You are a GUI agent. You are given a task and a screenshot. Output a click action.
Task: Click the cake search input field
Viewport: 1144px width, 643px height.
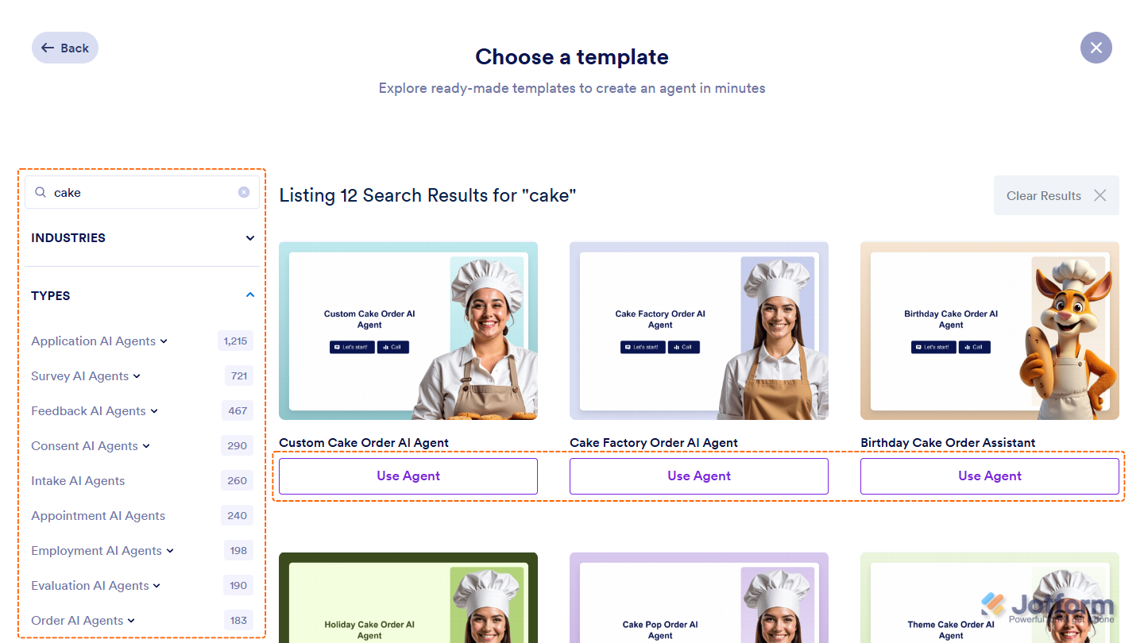[142, 192]
